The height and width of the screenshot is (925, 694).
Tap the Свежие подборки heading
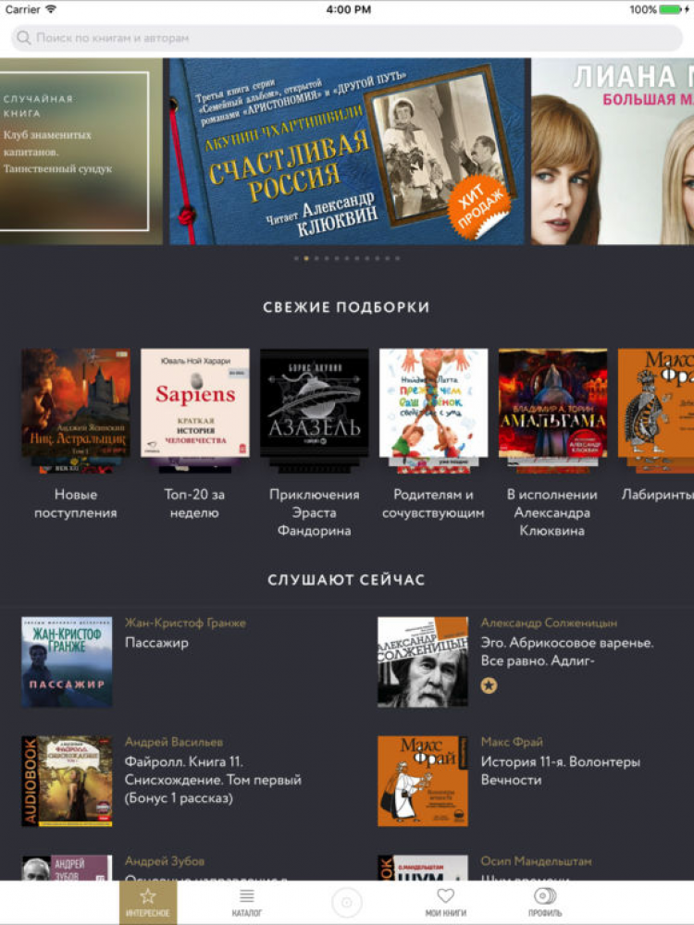coord(346,307)
